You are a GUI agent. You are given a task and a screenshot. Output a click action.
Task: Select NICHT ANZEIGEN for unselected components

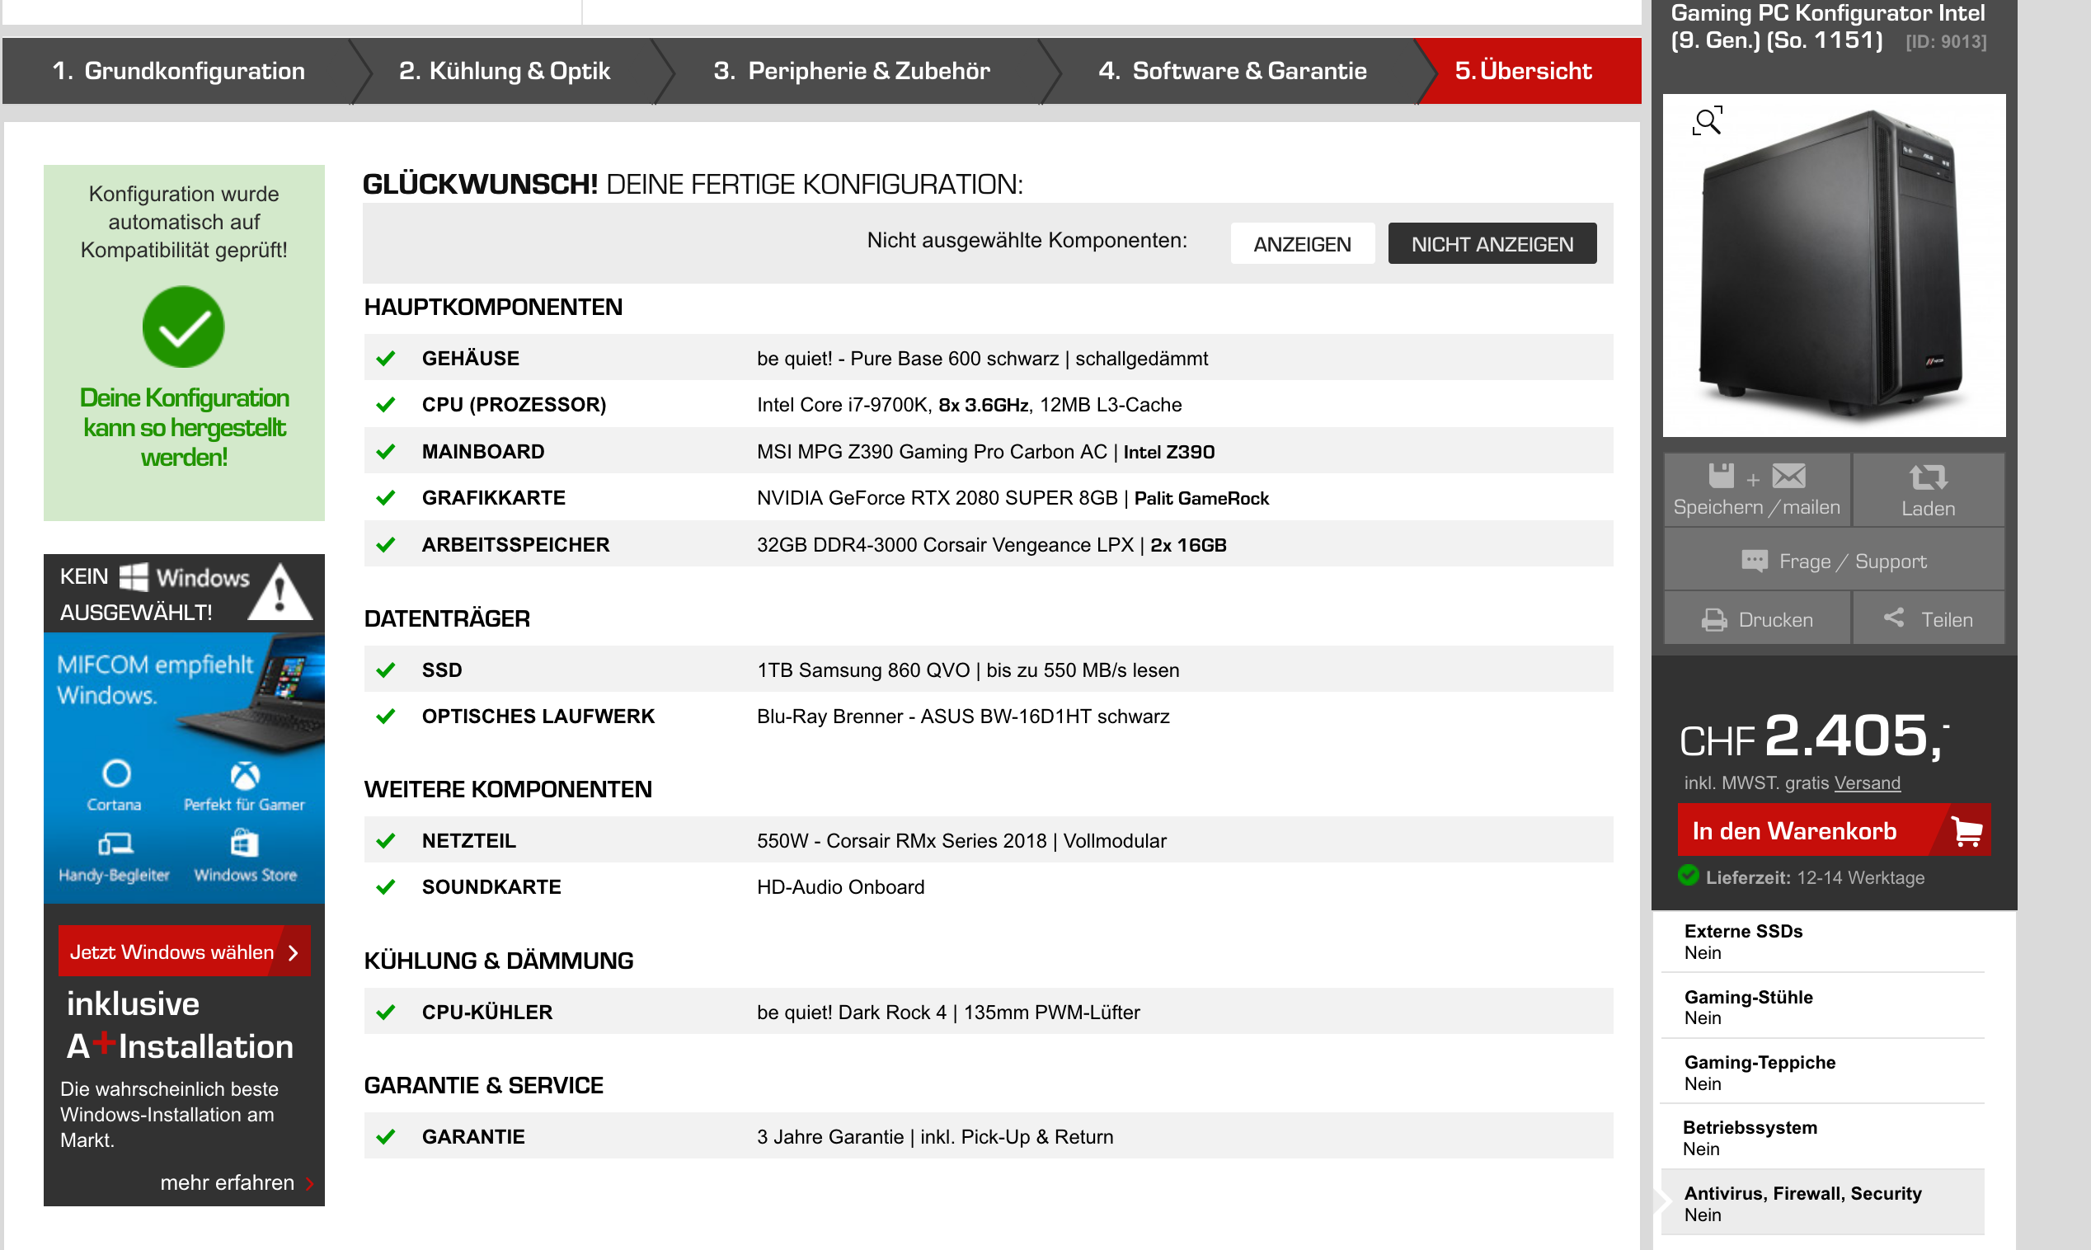[x=1492, y=243]
